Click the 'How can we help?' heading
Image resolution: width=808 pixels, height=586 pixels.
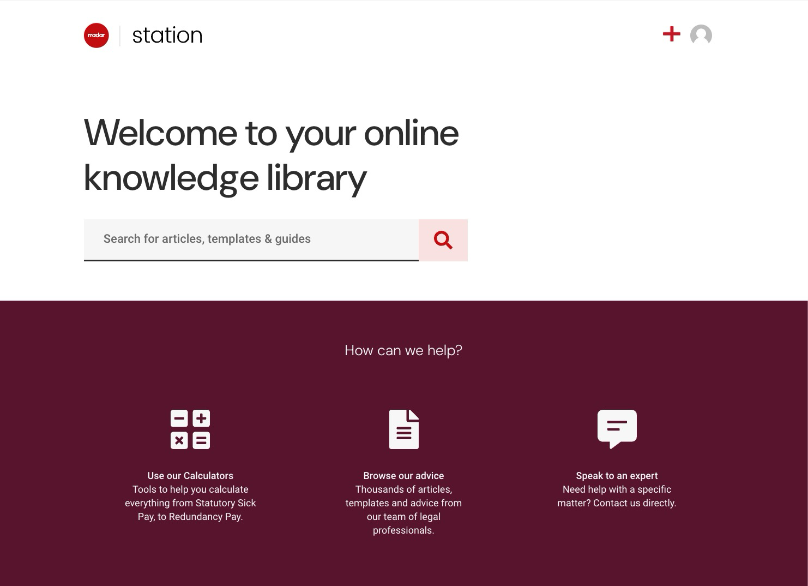click(x=403, y=350)
